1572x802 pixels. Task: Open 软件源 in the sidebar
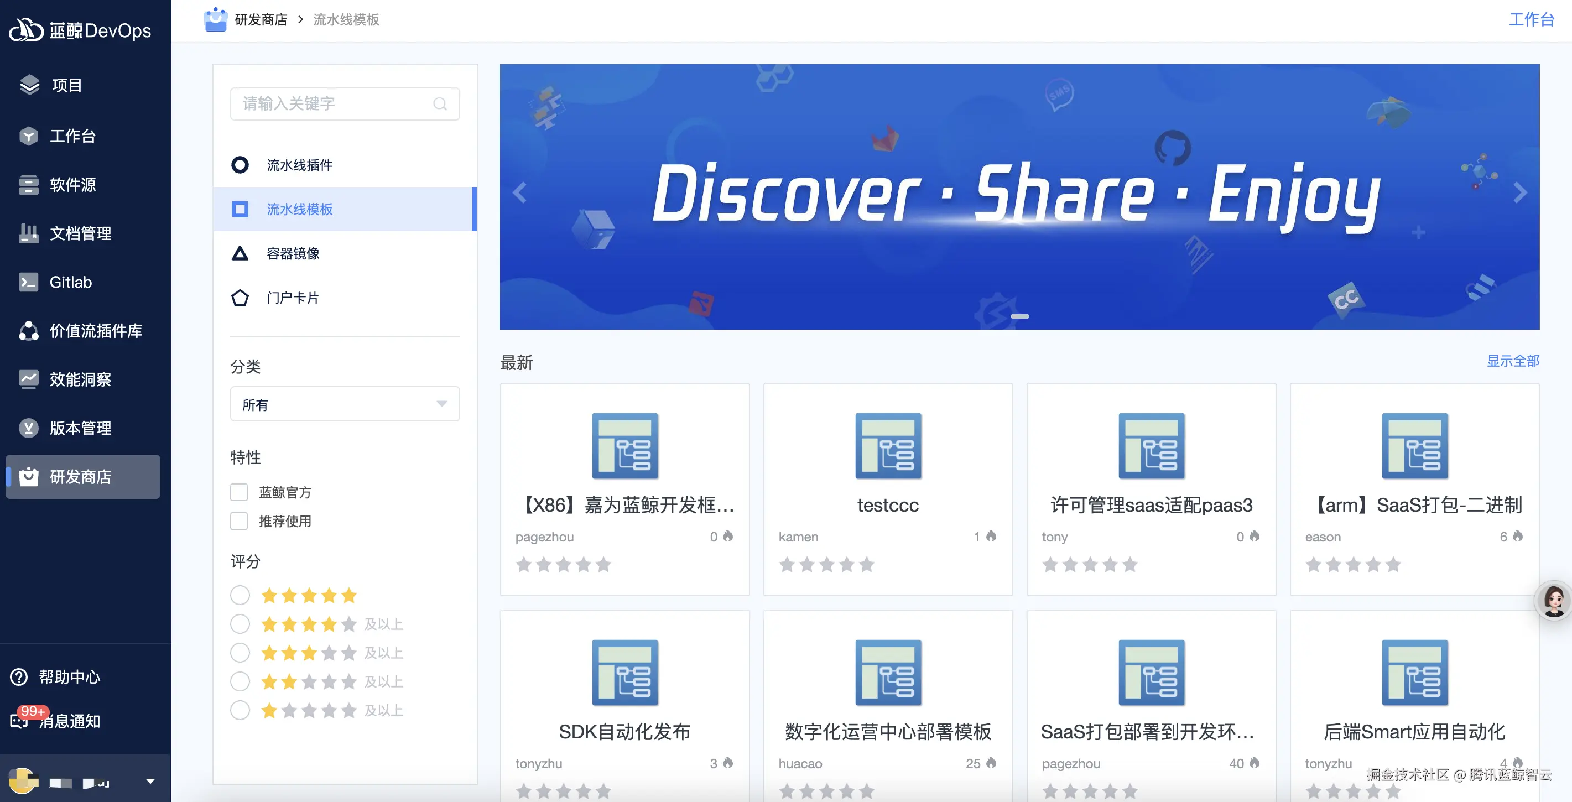[71, 184]
